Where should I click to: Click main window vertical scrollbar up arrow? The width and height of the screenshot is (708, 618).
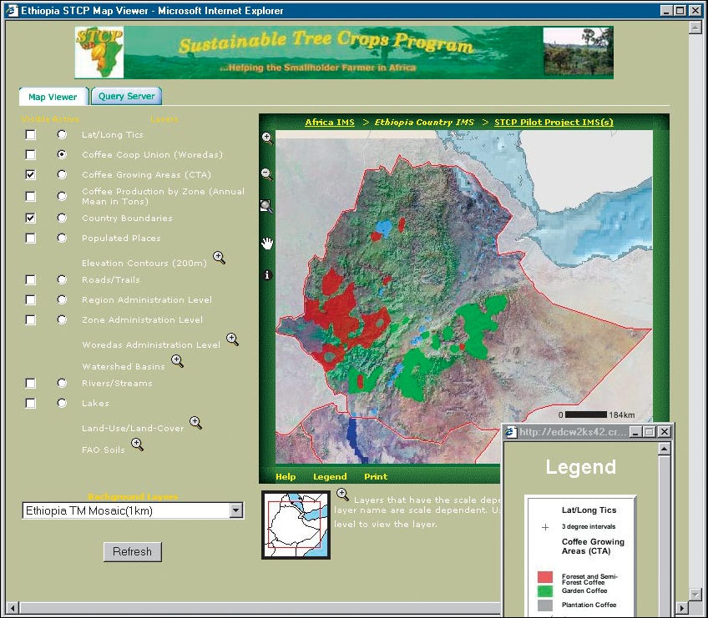pos(695,27)
